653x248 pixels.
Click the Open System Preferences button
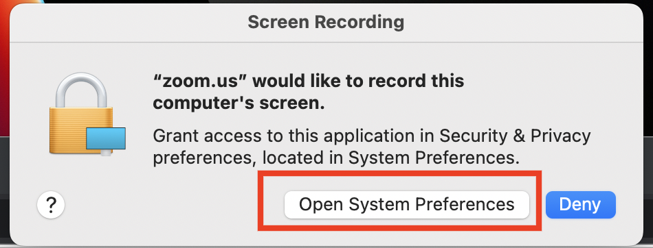point(406,204)
